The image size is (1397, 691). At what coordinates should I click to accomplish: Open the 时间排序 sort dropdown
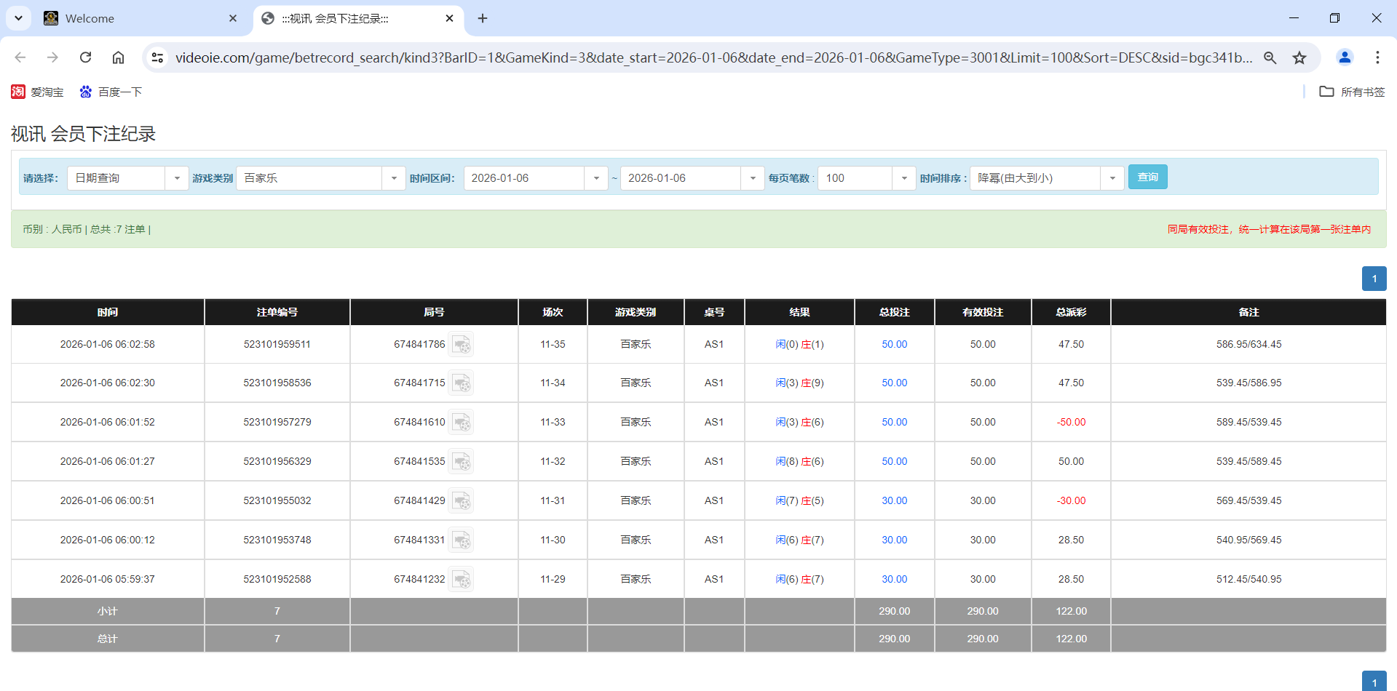(x=1112, y=177)
